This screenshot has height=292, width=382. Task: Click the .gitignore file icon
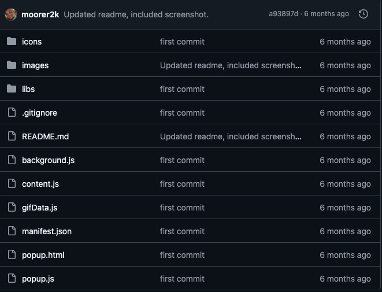[x=12, y=113]
